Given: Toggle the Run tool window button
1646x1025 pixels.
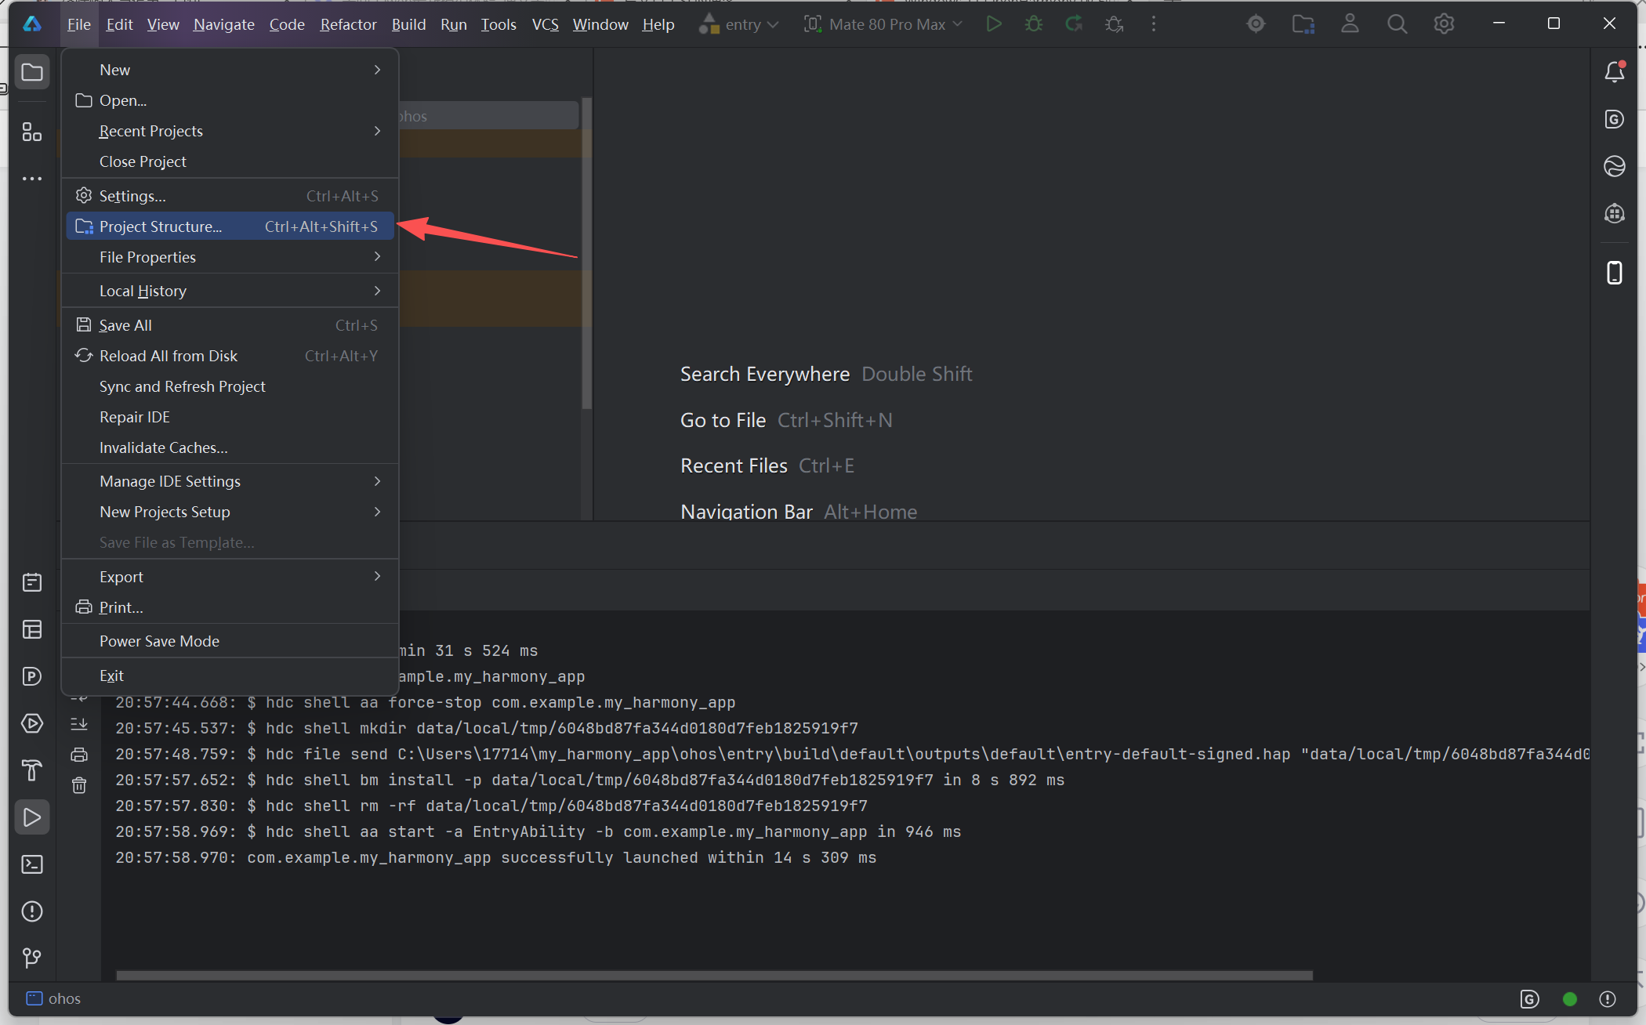Looking at the screenshot, I should tap(32, 817).
